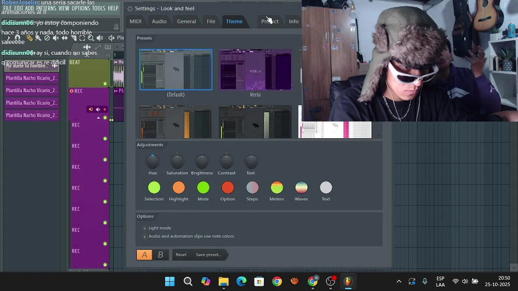Open Copilot from the taskbar
Image resolution: width=518 pixels, height=291 pixels.
pyautogui.click(x=206, y=281)
